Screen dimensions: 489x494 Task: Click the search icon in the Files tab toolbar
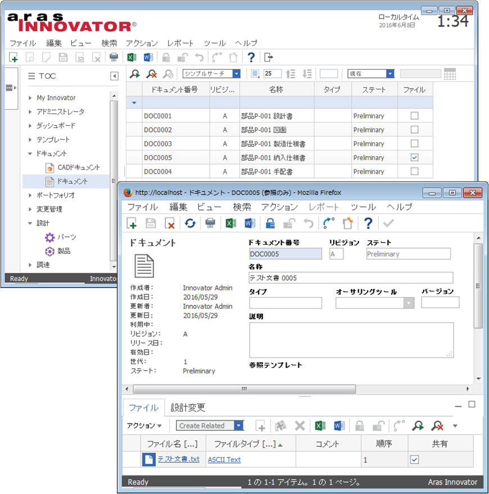point(418,426)
